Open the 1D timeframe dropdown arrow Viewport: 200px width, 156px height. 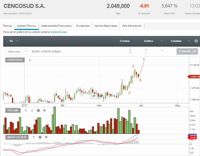tap(17, 41)
